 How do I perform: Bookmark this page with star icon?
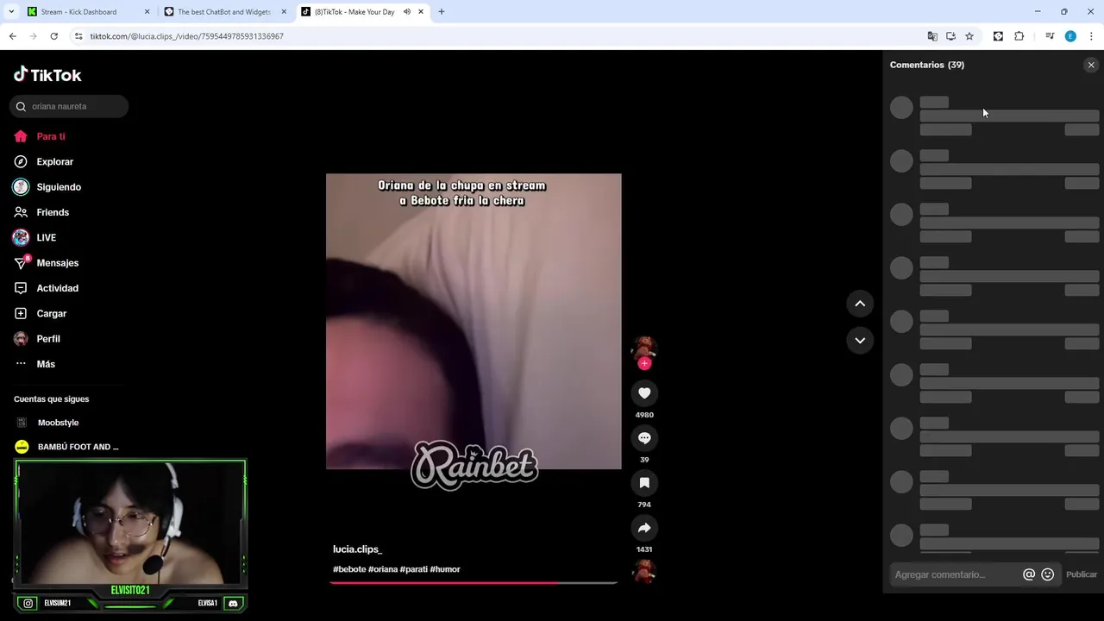tap(969, 36)
